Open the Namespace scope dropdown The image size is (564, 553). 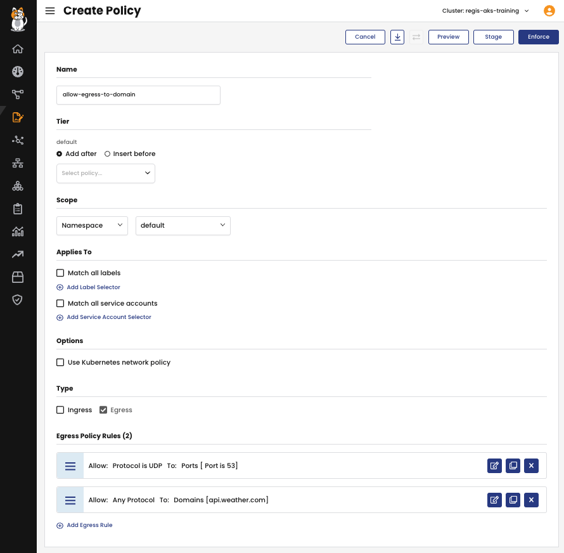click(x=92, y=226)
